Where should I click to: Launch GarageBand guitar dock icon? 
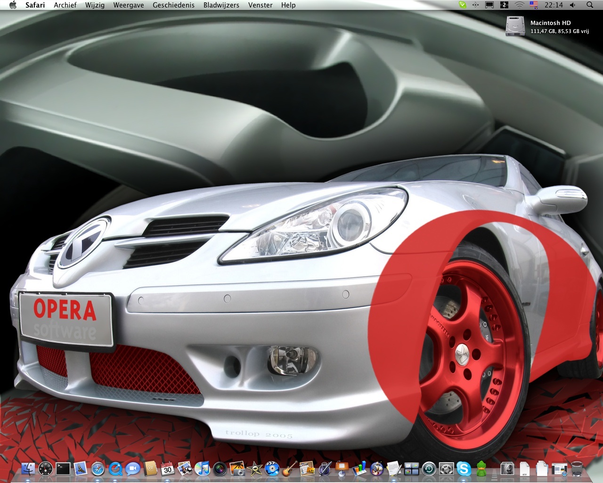point(290,468)
